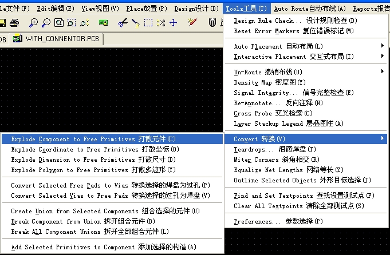This screenshot has height=255, width=390.
Task: Click the Print icon in toolbar
Action: click(14, 23)
